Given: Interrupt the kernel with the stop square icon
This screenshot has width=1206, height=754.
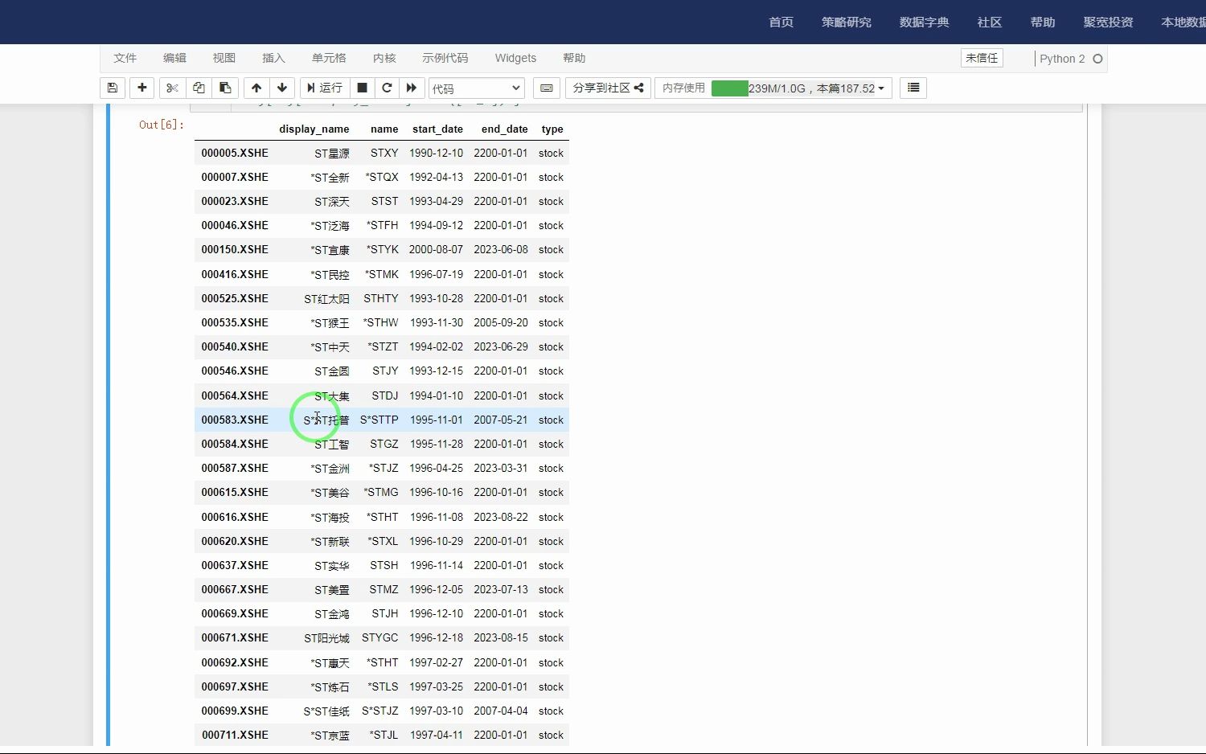Looking at the screenshot, I should [362, 88].
